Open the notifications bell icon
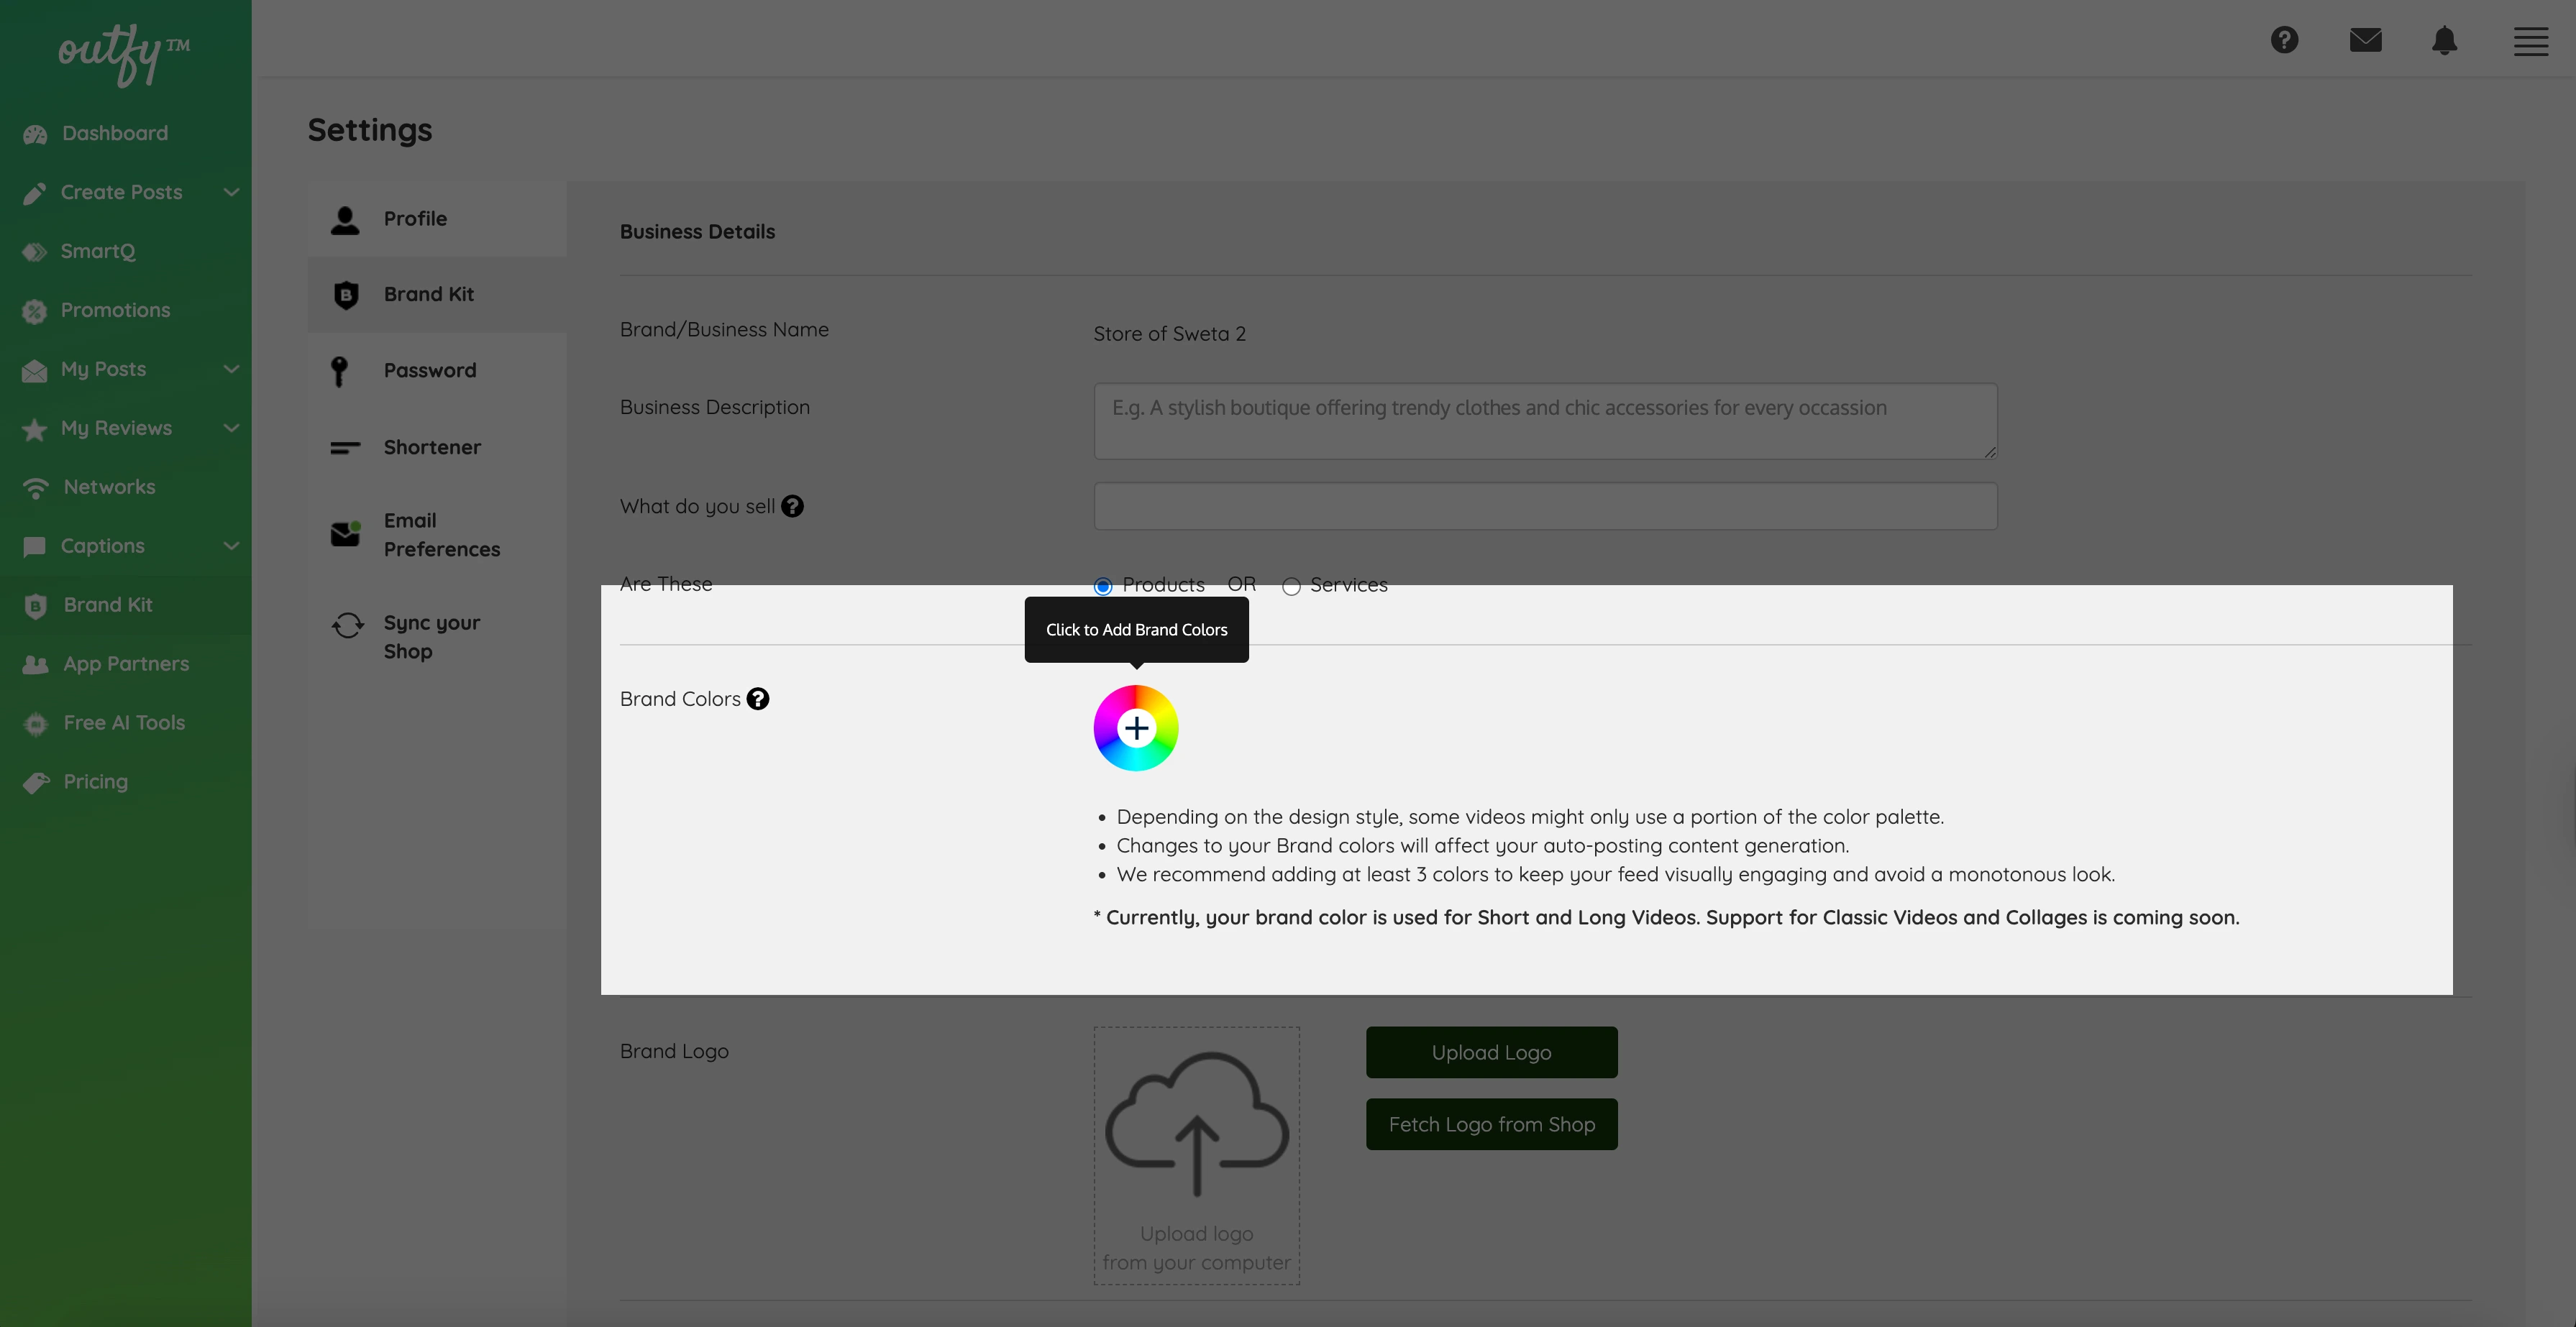 coord(2444,40)
